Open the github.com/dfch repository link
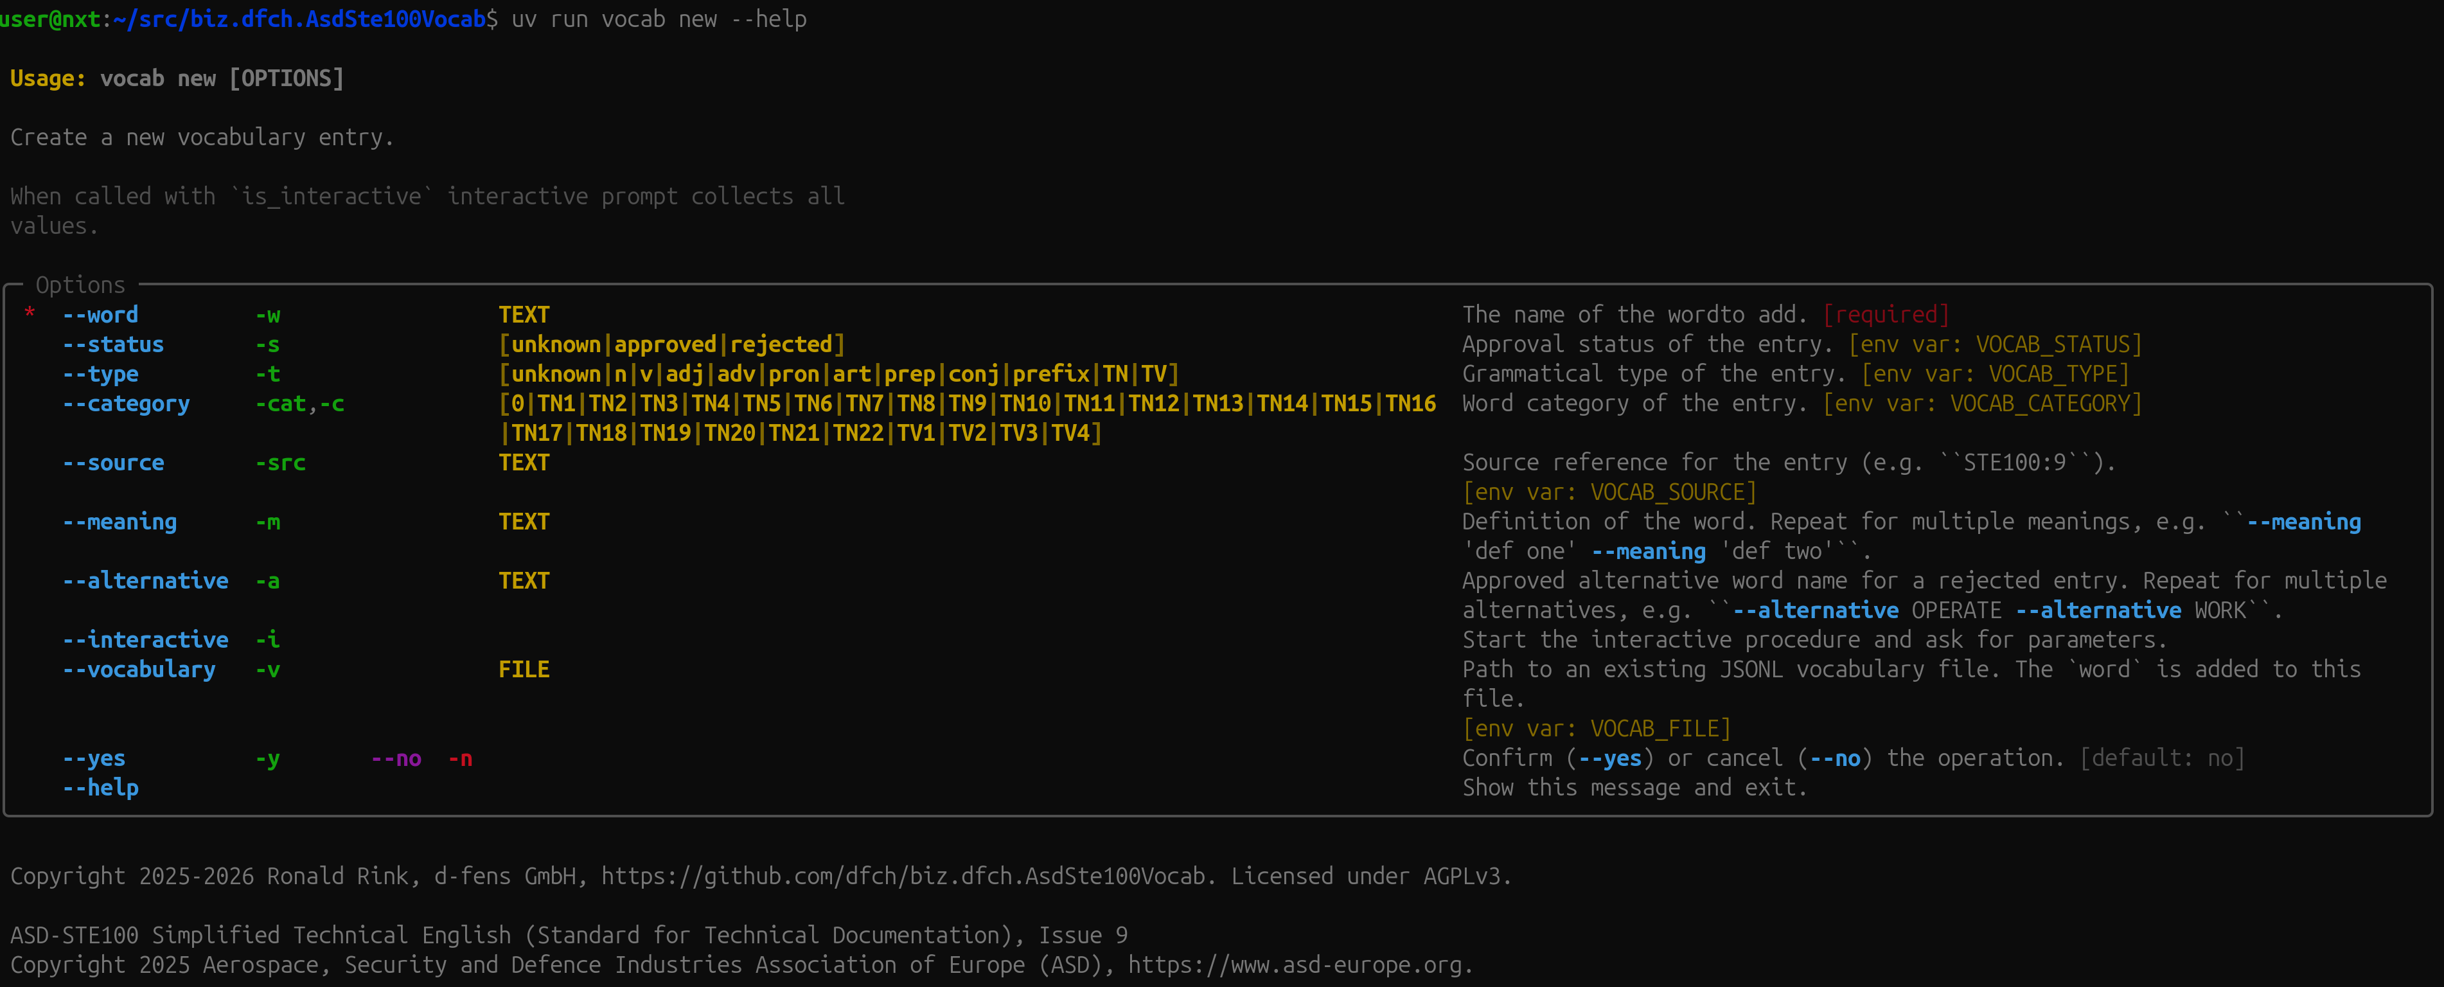The height and width of the screenshot is (987, 2444). (902, 876)
